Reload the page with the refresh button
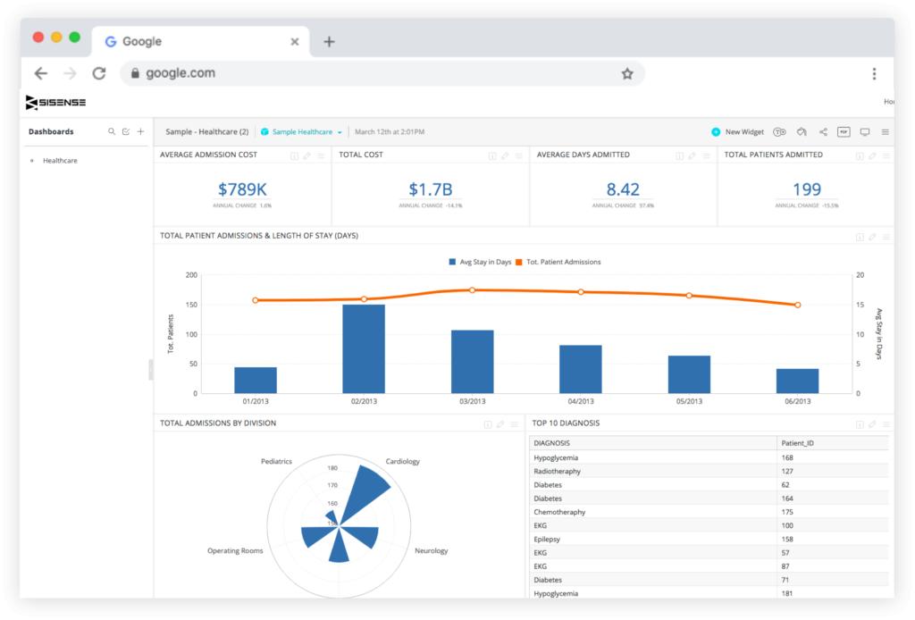This screenshot has height=620, width=915. coord(99,74)
